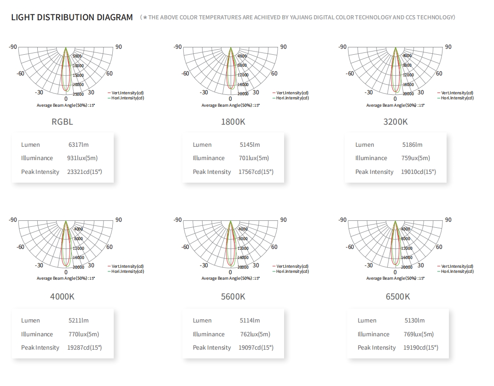Click Average Beam Angle text under 5600K chart
This screenshot has height=386, width=494.
pos(231,278)
